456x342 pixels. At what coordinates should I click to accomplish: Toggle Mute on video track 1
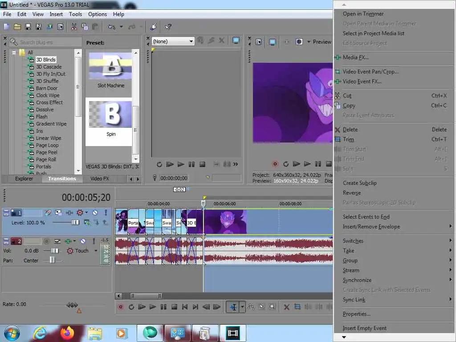pyautogui.click(x=95, y=213)
